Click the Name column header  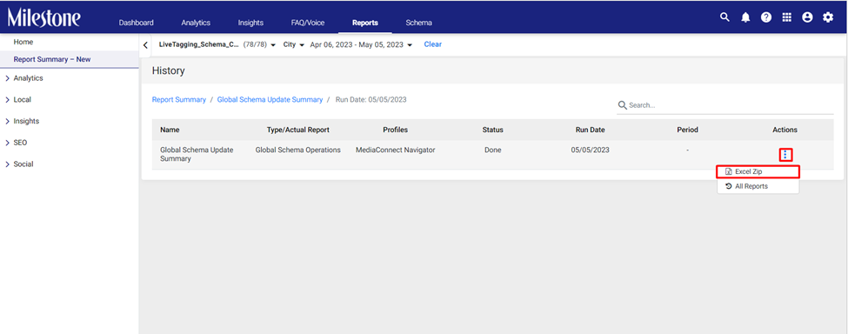click(170, 130)
